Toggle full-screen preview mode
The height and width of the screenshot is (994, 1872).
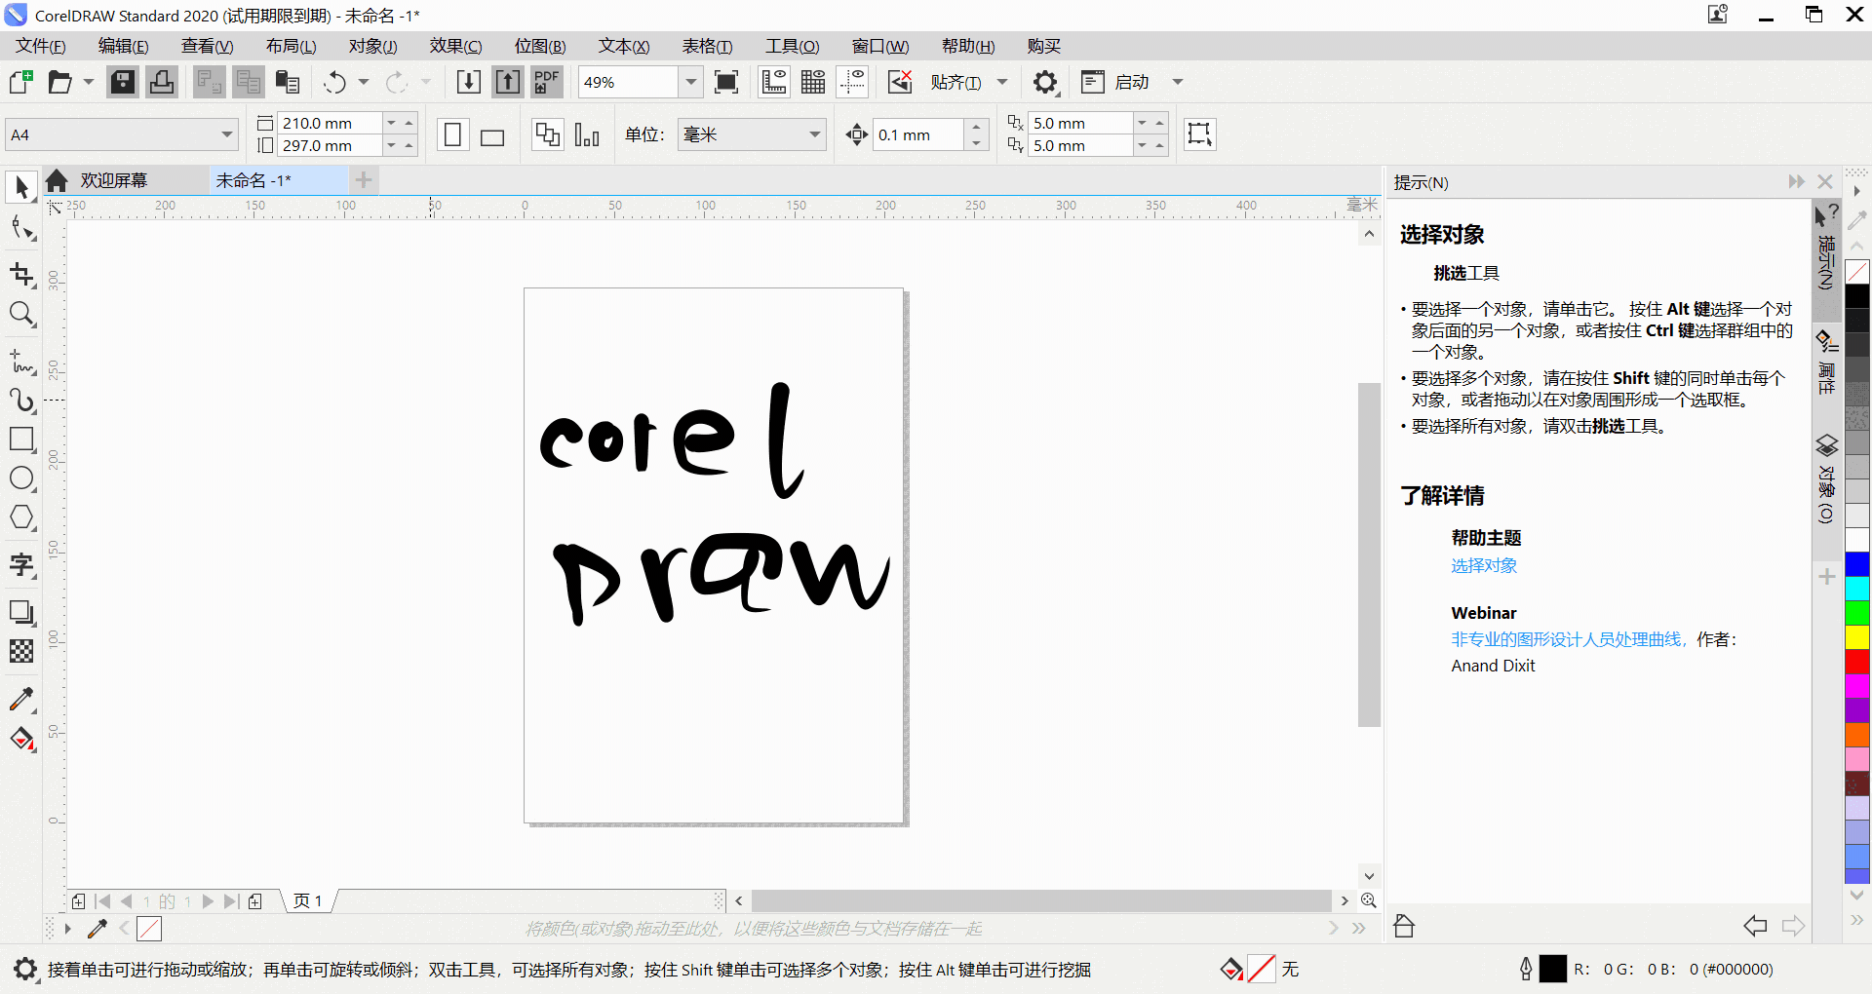pos(726,82)
